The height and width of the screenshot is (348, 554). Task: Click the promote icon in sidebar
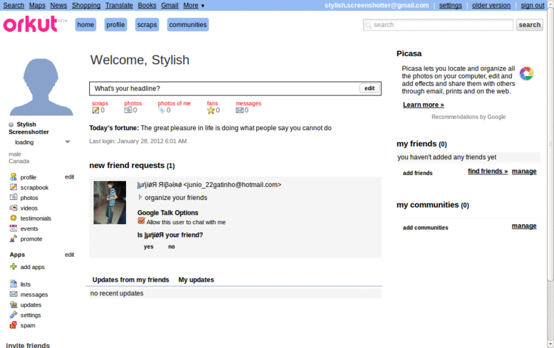(x=13, y=239)
